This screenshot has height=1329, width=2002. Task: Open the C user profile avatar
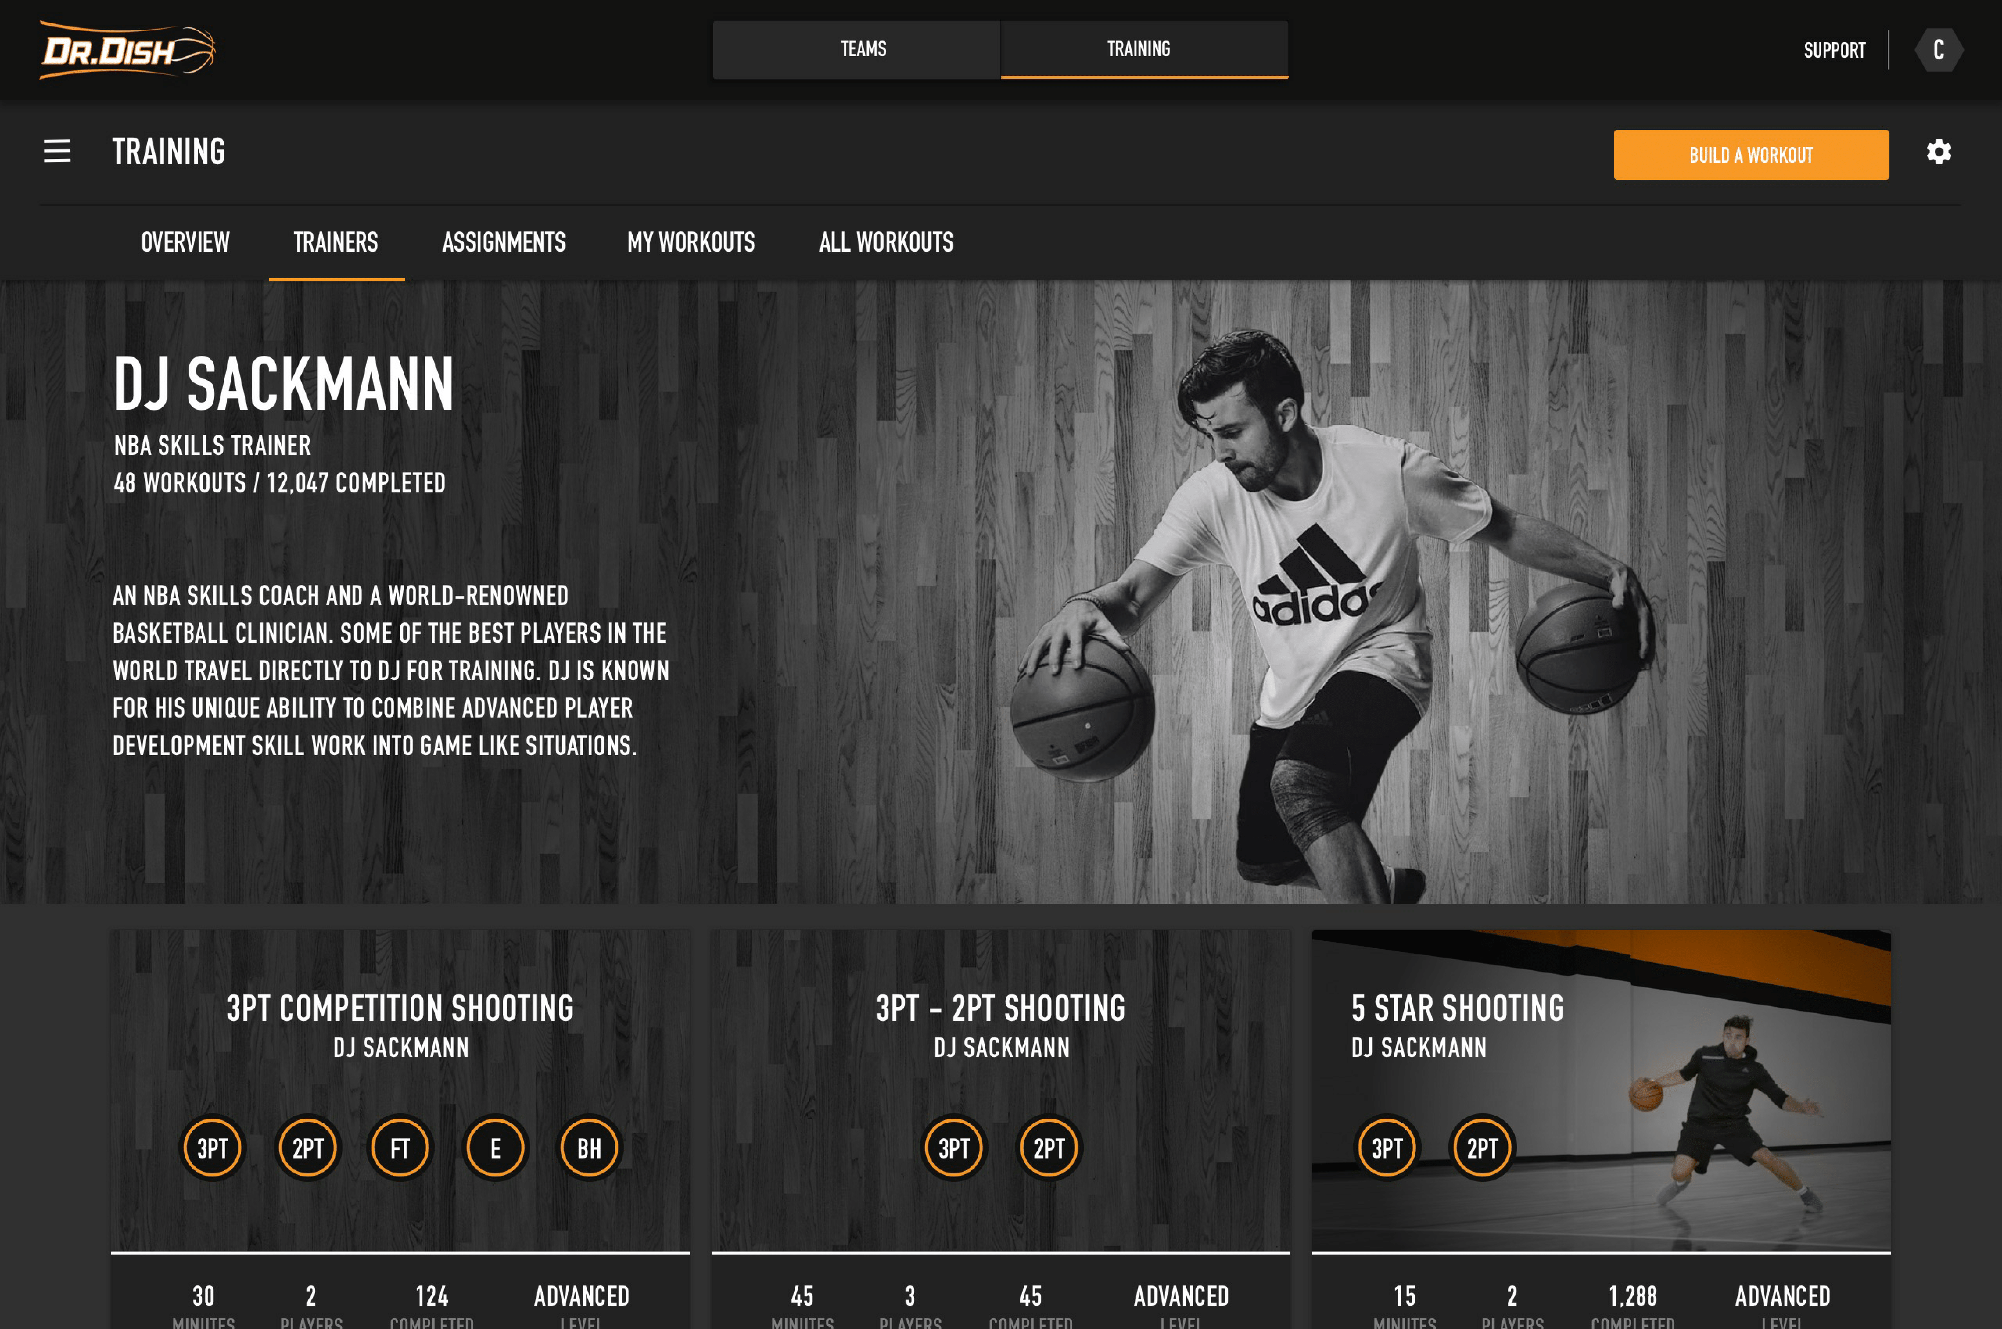tap(1938, 50)
